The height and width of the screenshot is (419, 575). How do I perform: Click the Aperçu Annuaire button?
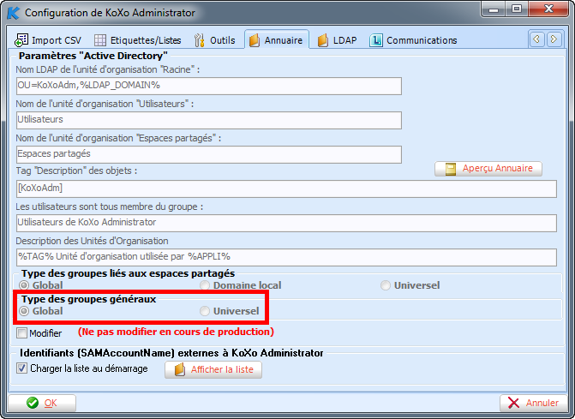click(x=488, y=169)
